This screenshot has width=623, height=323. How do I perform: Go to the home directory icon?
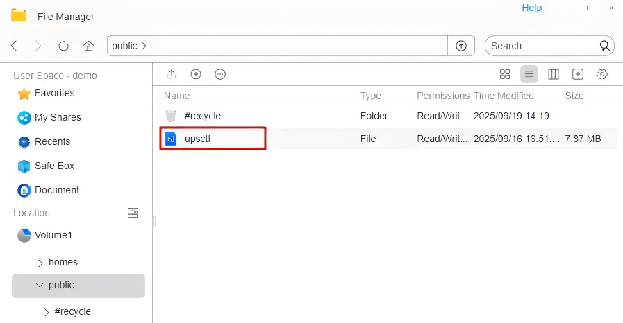click(x=89, y=46)
